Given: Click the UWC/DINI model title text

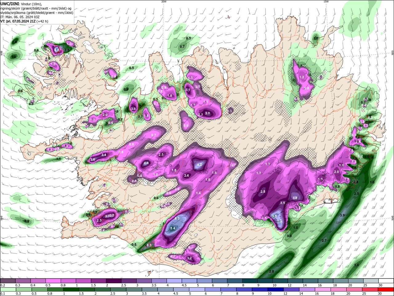Looking at the screenshot, I should tap(9, 4).
